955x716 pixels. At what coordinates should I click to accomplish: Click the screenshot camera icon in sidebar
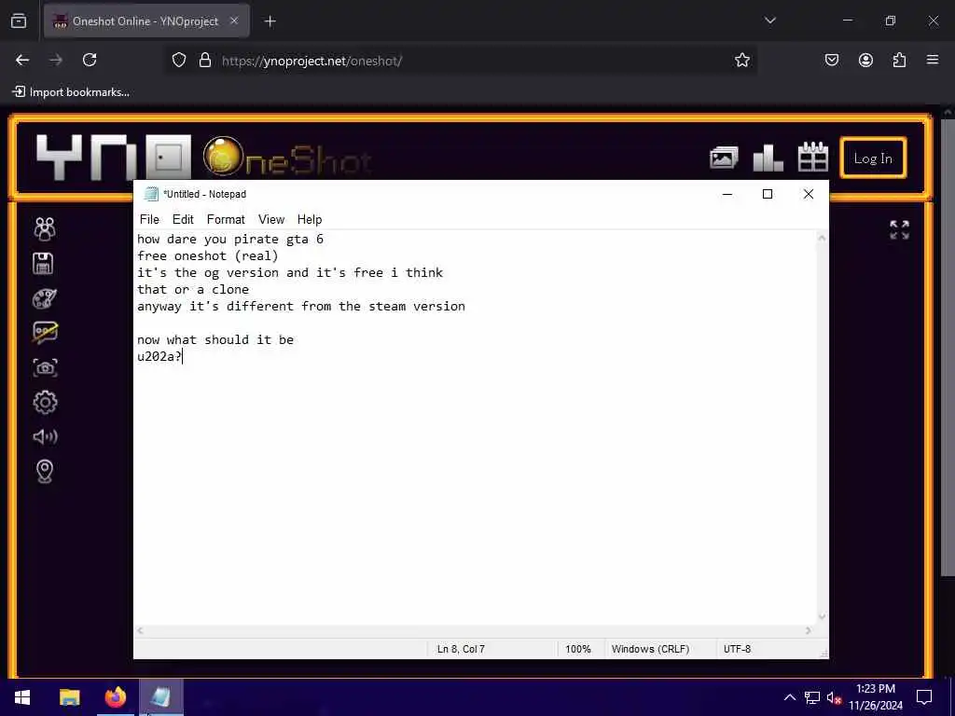[45, 367]
